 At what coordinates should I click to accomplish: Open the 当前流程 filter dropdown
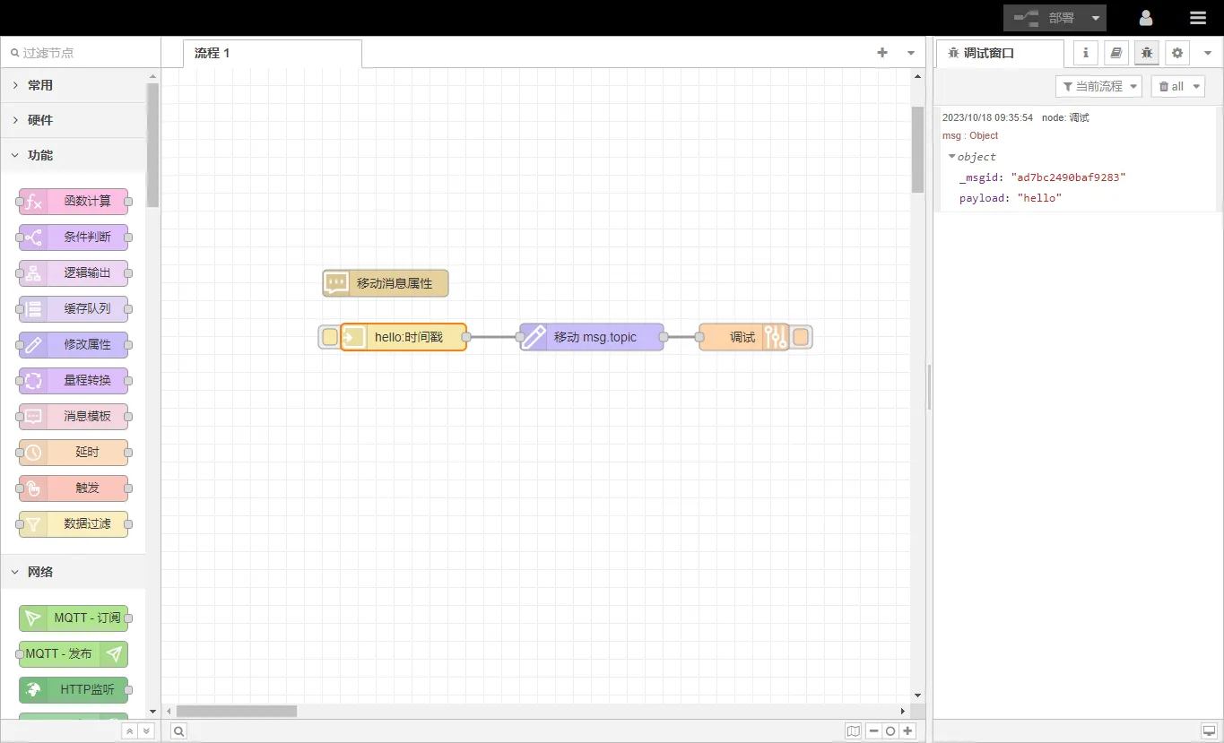[x=1098, y=86]
